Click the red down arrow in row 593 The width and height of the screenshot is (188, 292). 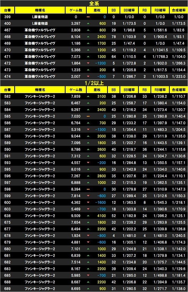(88, 163)
